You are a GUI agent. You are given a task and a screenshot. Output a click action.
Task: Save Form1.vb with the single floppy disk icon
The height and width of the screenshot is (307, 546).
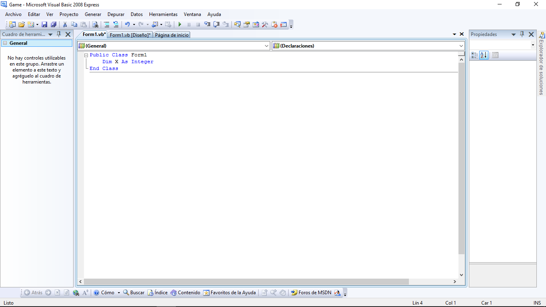tap(44, 24)
